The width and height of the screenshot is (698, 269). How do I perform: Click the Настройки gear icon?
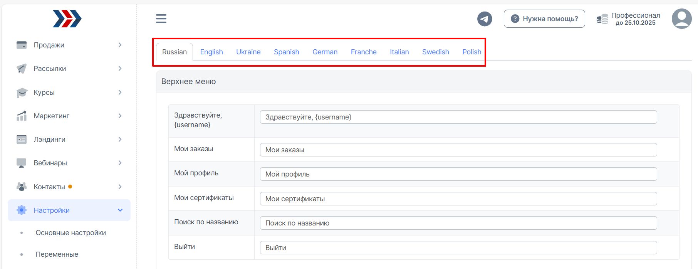coord(22,210)
